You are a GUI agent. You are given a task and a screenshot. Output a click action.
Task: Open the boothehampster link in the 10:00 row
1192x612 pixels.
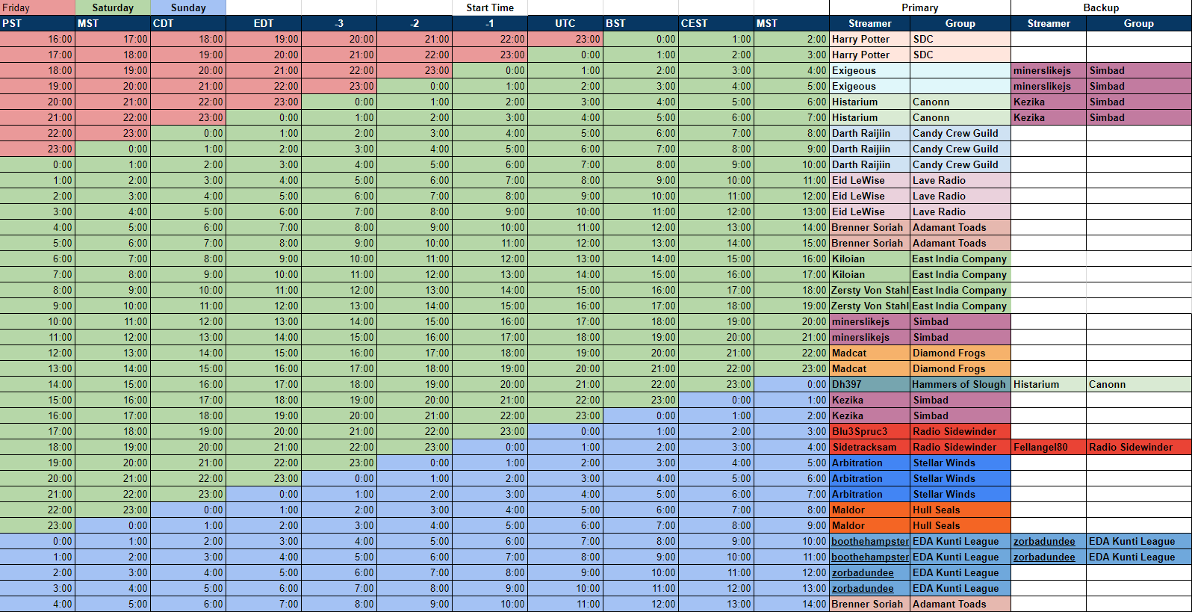tap(870, 541)
